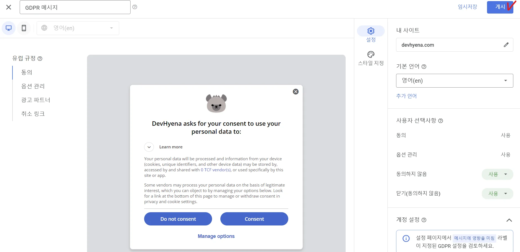Close the GDPR message editor with X

(9, 7)
